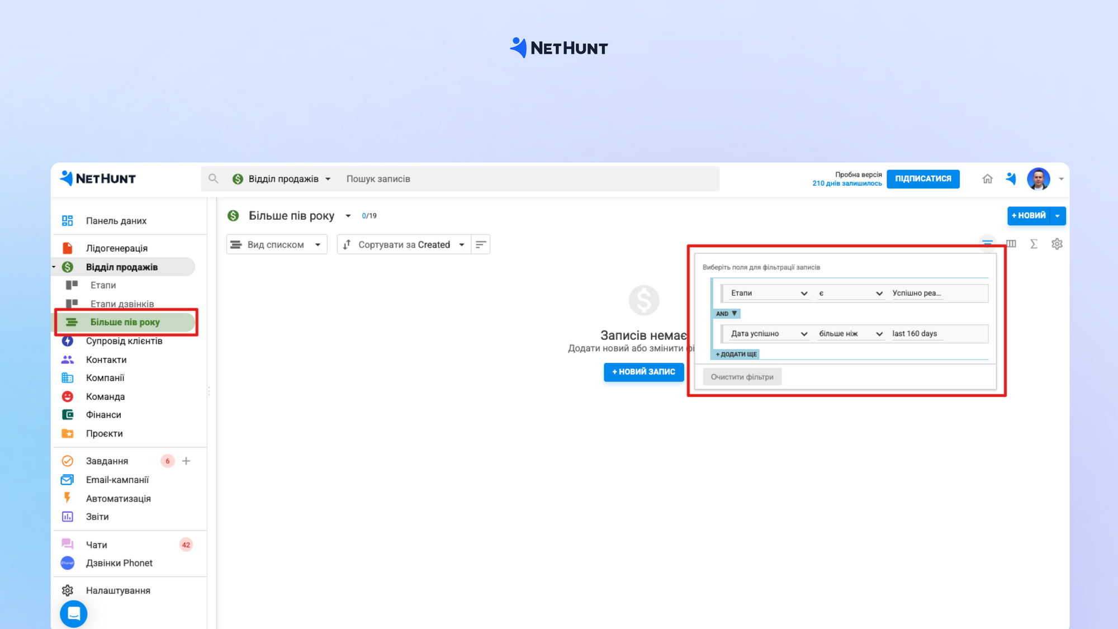
Task: Open Email-кампанії section
Action: pos(117,480)
